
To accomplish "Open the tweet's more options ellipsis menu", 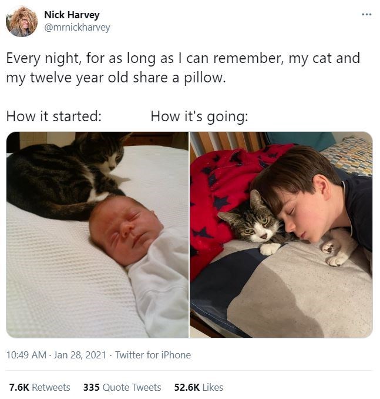I will coord(366,14).
